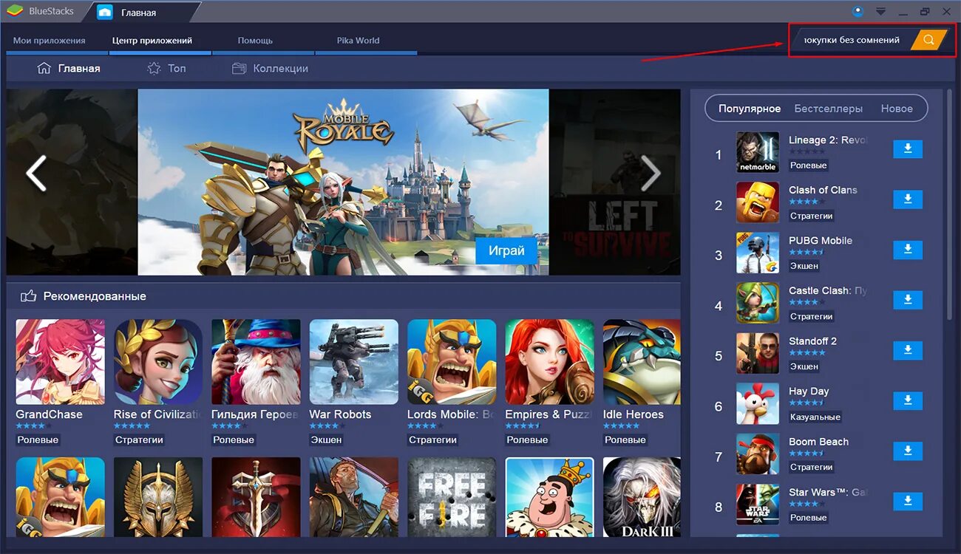Click the Boom Beach title text
Viewport: 961px width, 554px height.
click(x=818, y=442)
